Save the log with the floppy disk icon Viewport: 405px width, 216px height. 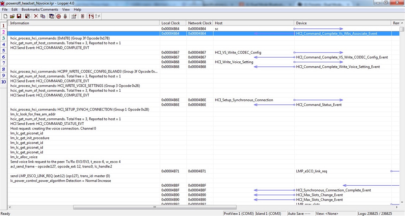[19, 16]
